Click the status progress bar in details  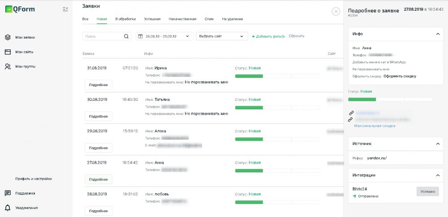(390, 99)
